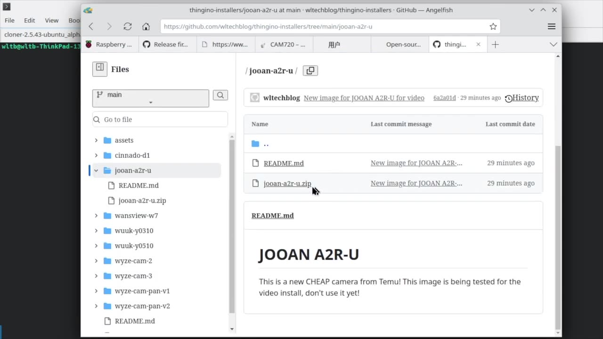Viewport: 603px width, 339px height.
Task: Click the wyze-cam-2 folder icon
Action: point(107,261)
